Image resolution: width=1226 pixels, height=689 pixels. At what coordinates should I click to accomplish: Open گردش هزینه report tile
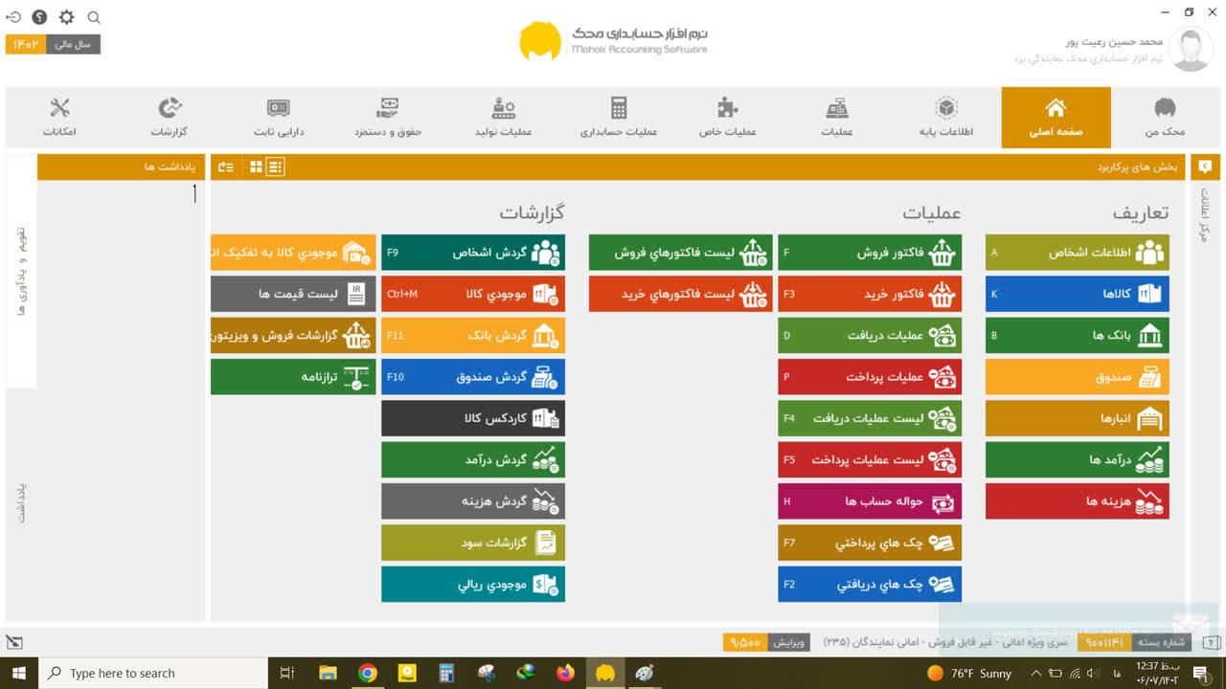473,500
